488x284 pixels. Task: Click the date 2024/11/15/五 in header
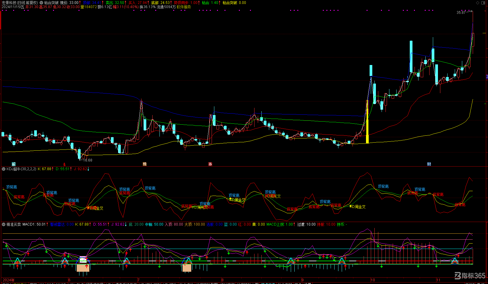point(13,7)
